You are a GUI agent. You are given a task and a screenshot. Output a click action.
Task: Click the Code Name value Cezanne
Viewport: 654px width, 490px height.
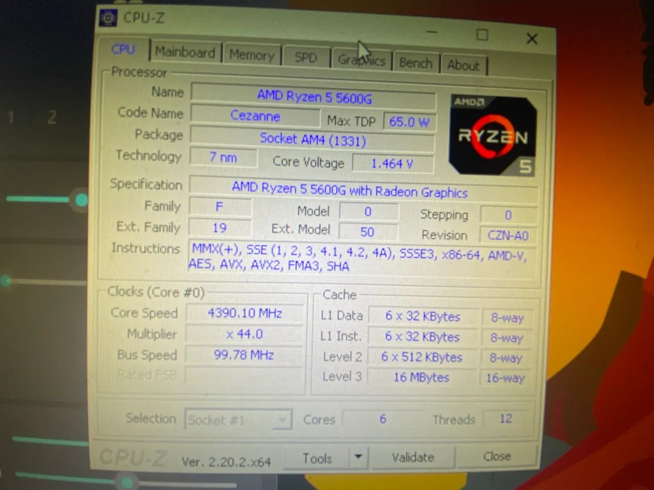coord(255,115)
